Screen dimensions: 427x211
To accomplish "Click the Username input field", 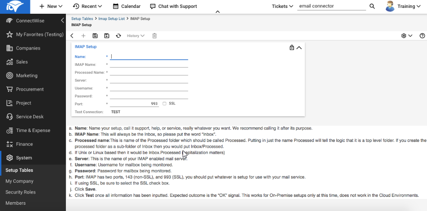I will [x=149, y=88].
